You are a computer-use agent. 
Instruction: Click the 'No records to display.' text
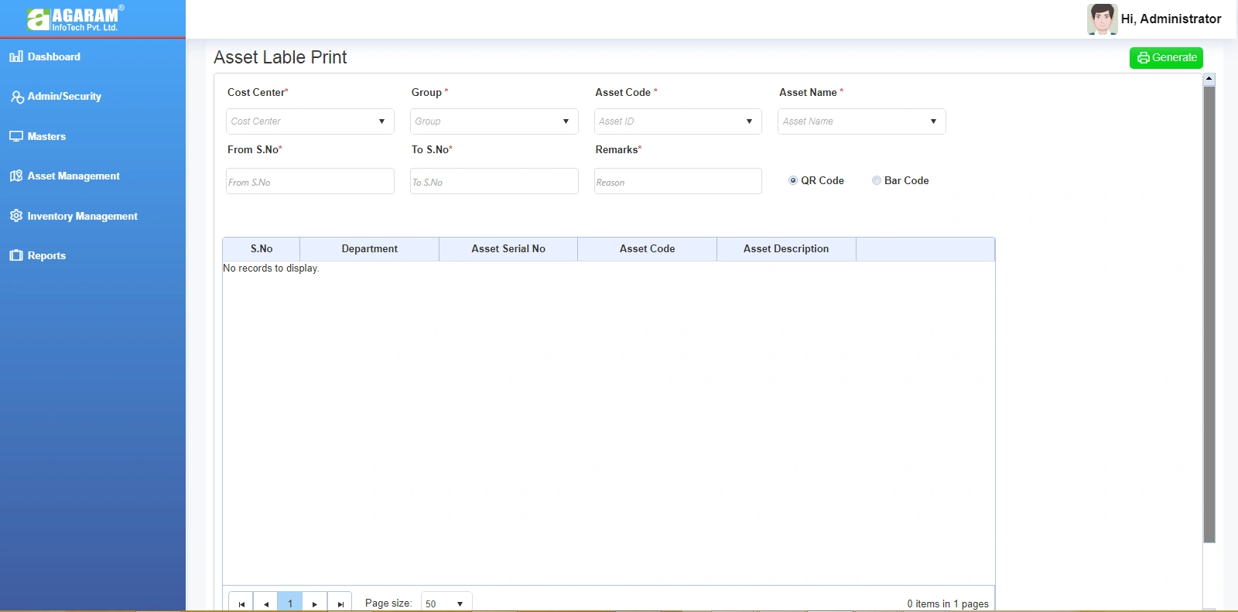271,268
